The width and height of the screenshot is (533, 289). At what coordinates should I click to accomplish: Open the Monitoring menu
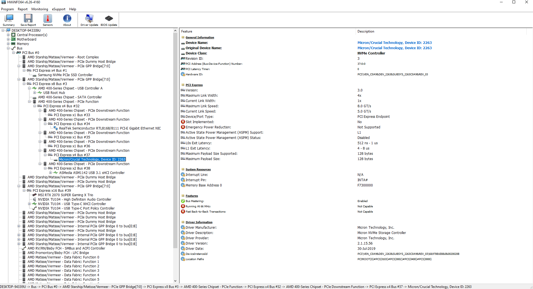[x=40, y=9]
